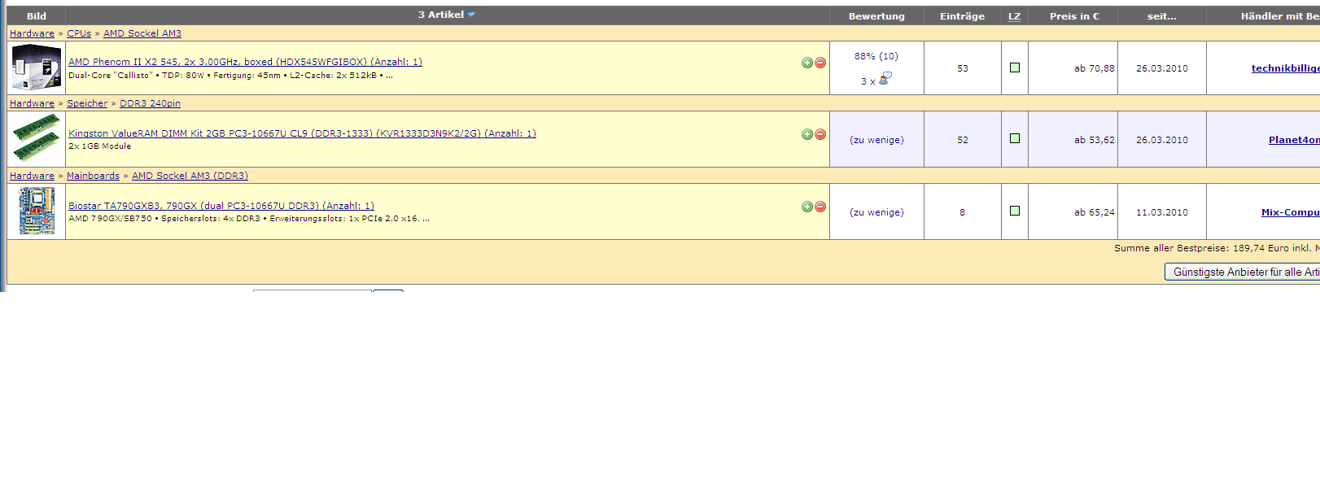Select 'Dual-Core Callisto' CPU spec line
Viewport: 1320px width, 488px height.
231,75
